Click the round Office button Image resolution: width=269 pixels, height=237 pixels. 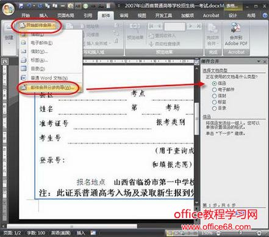(x=8, y=9)
